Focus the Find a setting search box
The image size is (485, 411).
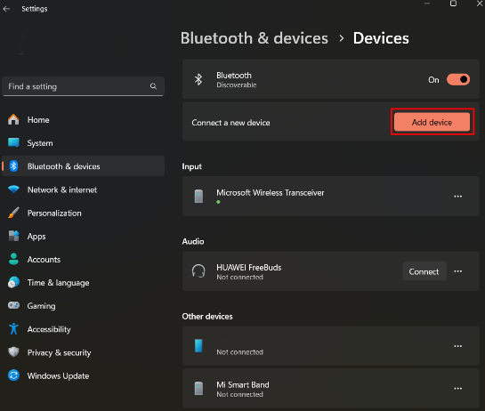tap(83, 86)
